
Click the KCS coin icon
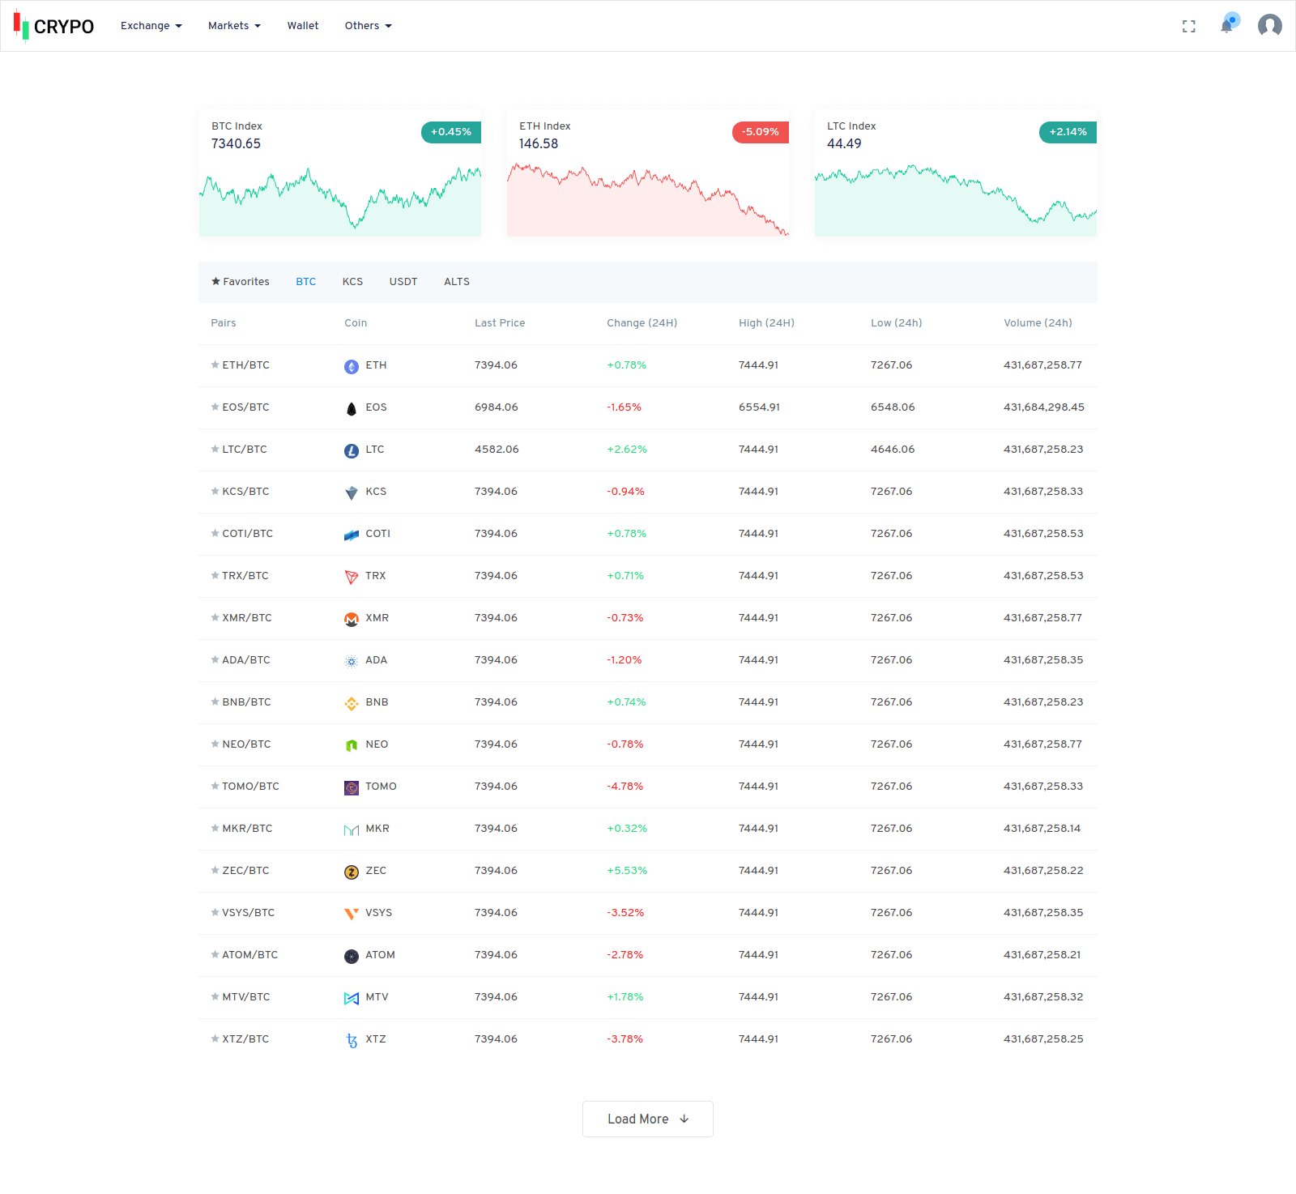[352, 493]
